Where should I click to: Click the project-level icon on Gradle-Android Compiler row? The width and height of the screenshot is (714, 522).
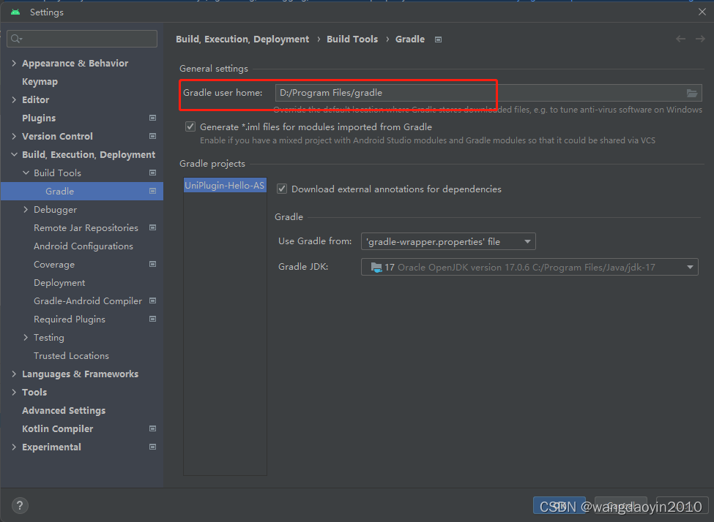tap(152, 300)
